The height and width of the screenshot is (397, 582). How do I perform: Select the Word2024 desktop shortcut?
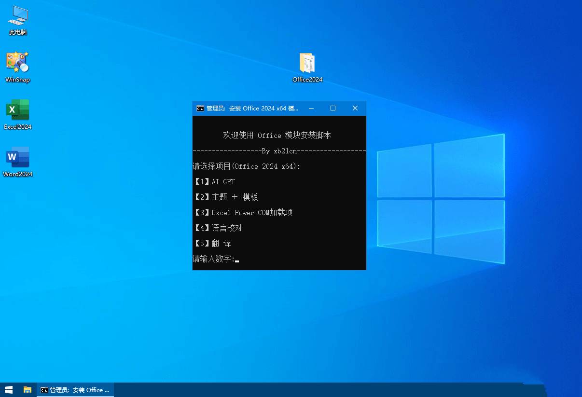18,162
